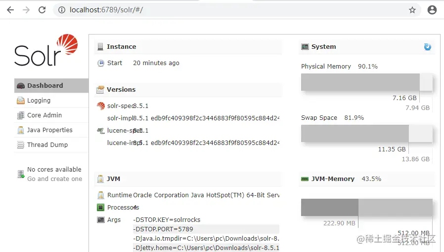Image resolution: width=444 pixels, height=252 pixels.
Task: Click the -DSTOP.KEY=solrrocks argument
Action: [167, 220]
